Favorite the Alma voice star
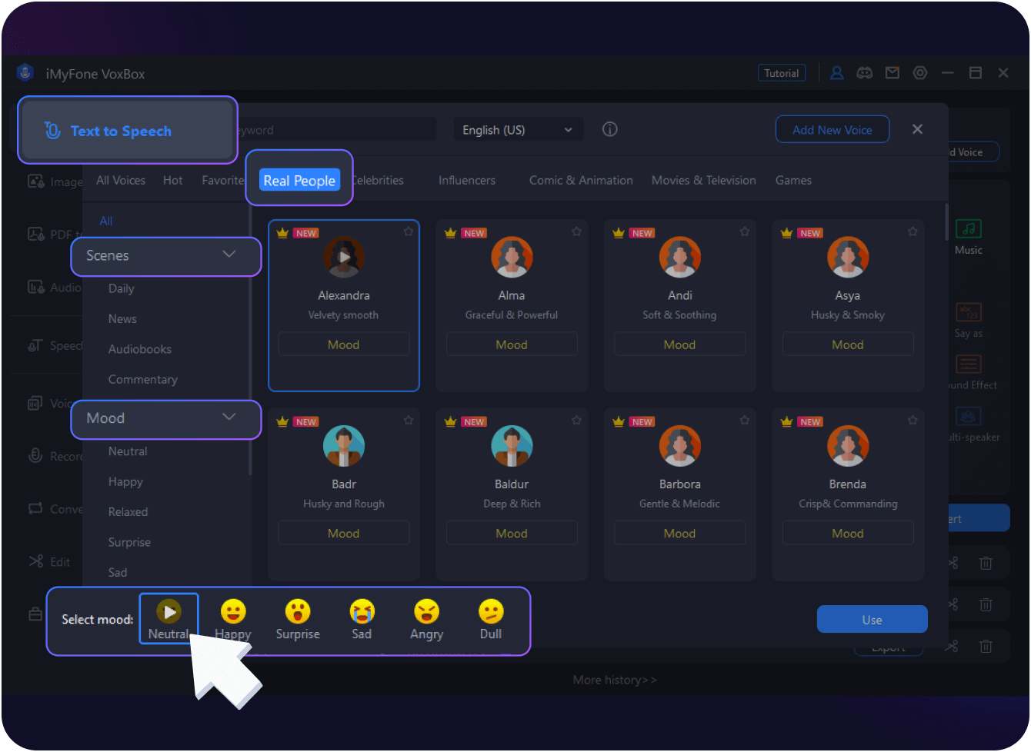The width and height of the screenshot is (1031, 752). (x=576, y=231)
